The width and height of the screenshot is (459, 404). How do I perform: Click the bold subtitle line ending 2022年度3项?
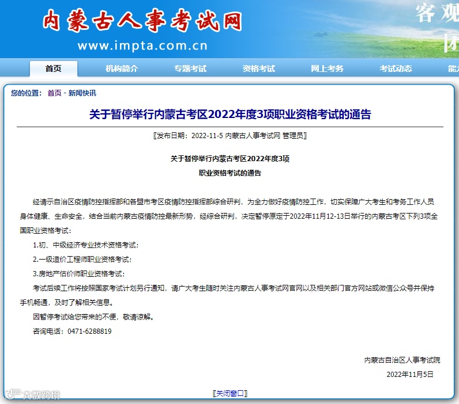coord(230,159)
